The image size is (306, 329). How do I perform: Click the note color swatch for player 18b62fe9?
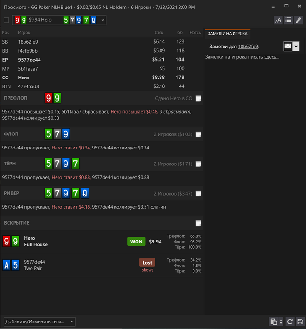tap(288, 47)
